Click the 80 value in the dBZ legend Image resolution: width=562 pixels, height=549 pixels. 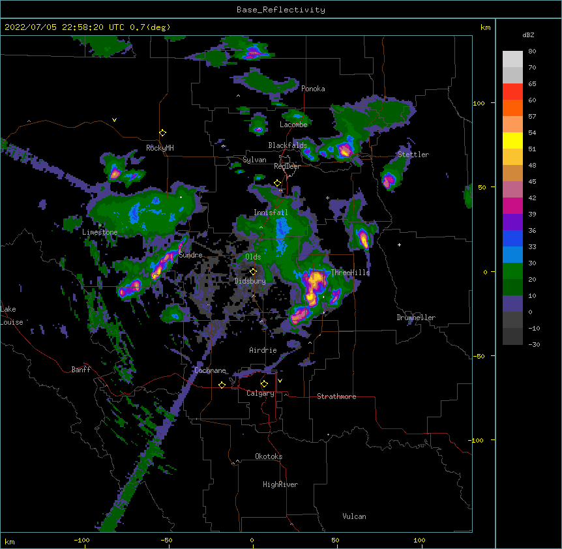pos(532,52)
